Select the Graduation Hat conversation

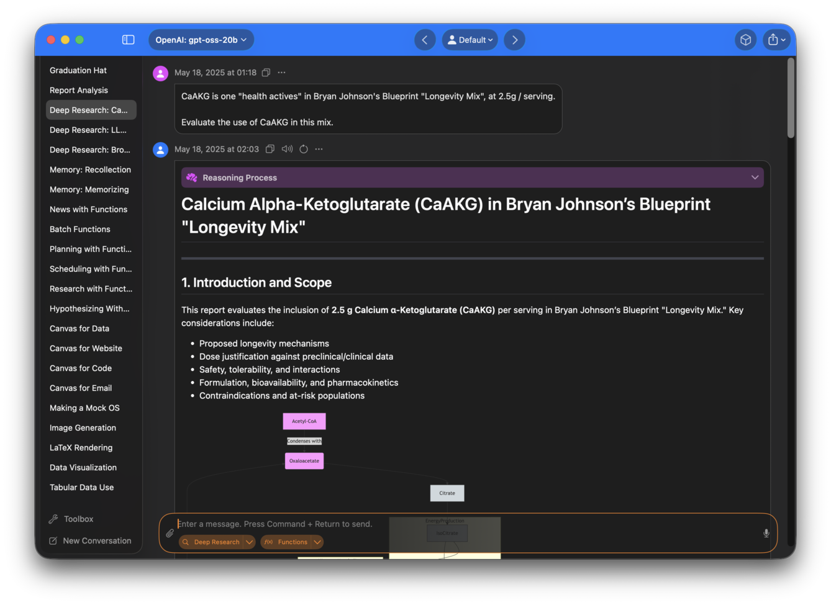coord(78,70)
